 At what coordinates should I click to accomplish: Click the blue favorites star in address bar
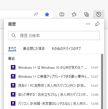[x=47, y=14]
